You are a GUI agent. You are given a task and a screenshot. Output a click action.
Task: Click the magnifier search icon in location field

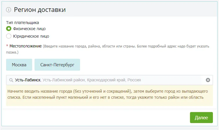pyautogui.click(x=11, y=80)
